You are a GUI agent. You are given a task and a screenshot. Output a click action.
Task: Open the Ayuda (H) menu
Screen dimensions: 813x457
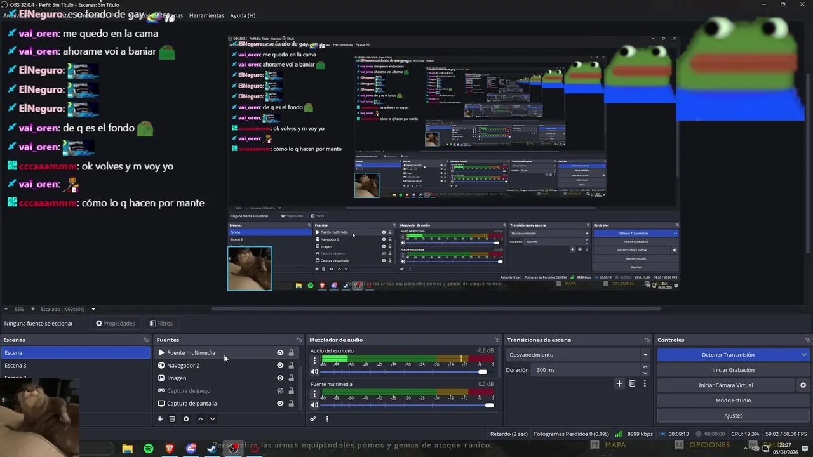(243, 15)
